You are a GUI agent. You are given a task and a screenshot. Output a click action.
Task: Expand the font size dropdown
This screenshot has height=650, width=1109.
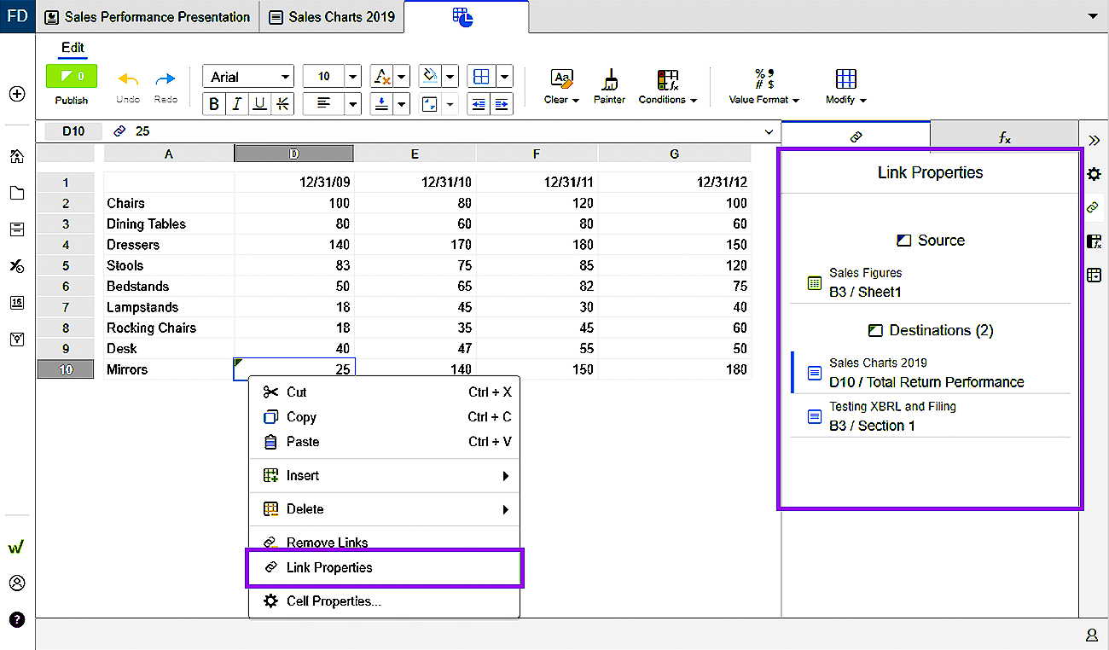click(353, 77)
